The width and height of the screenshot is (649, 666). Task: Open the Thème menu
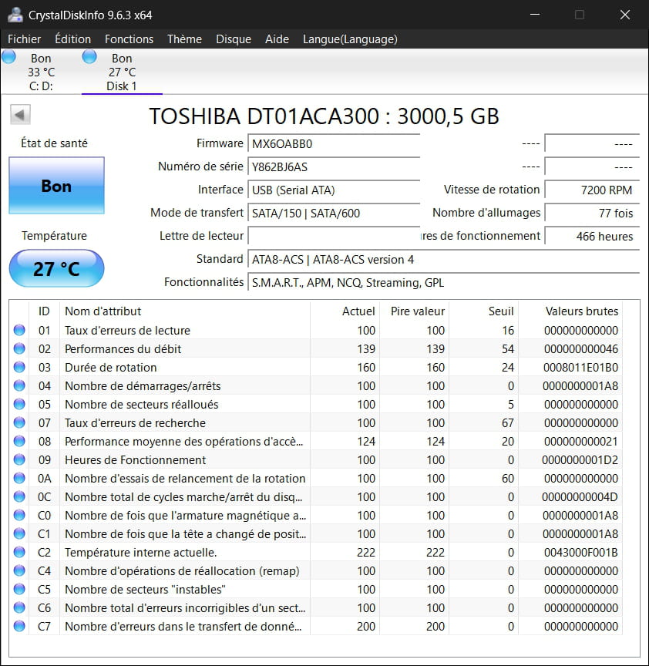tap(184, 39)
